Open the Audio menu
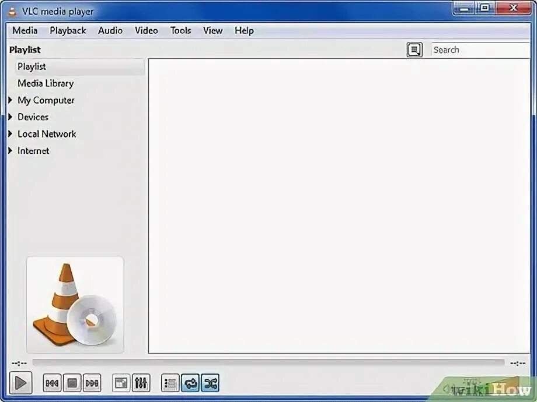The height and width of the screenshot is (402, 537). pyautogui.click(x=110, y=30)
